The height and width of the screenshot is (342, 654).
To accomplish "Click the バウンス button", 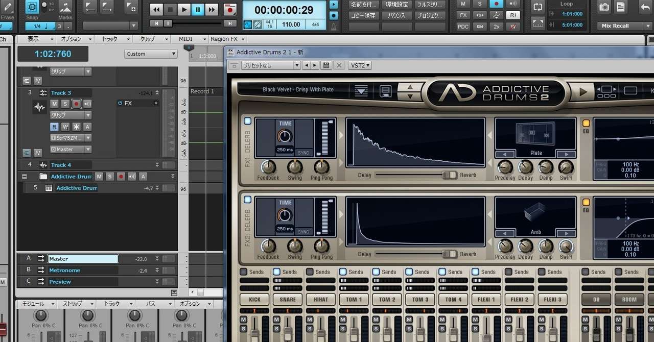I will pos(396,15).
